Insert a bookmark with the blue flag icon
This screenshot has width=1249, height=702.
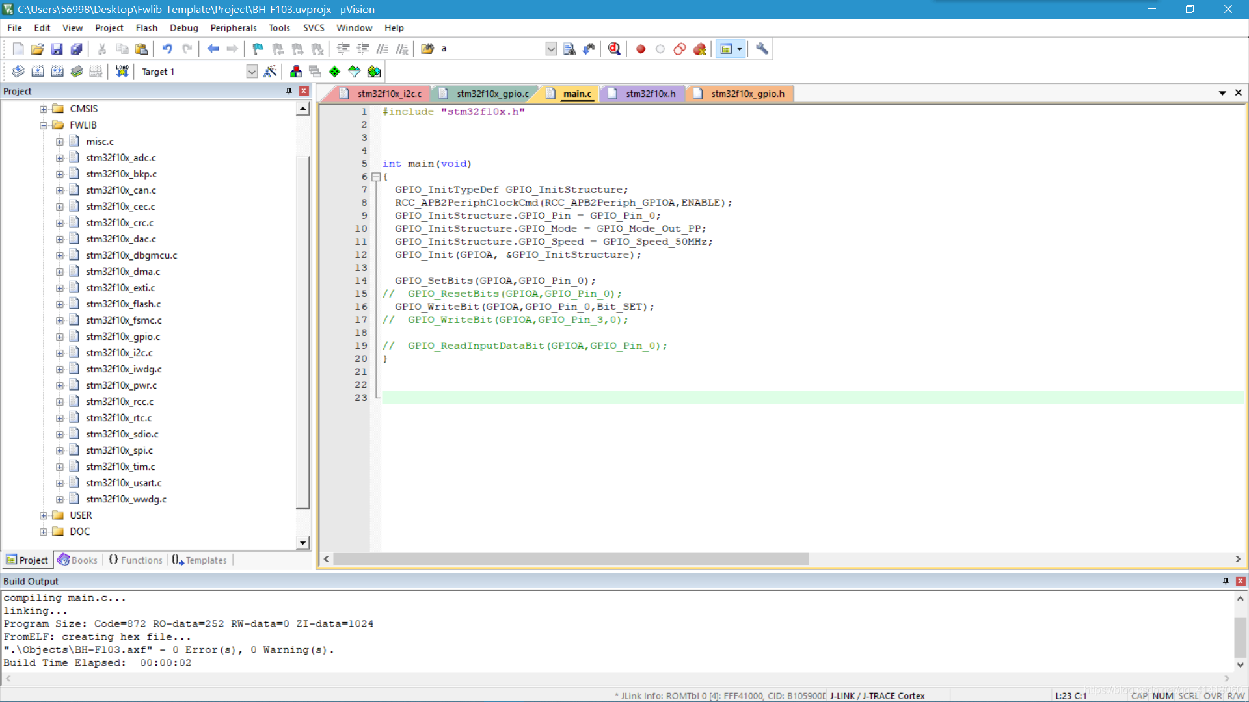pos(258,49)
